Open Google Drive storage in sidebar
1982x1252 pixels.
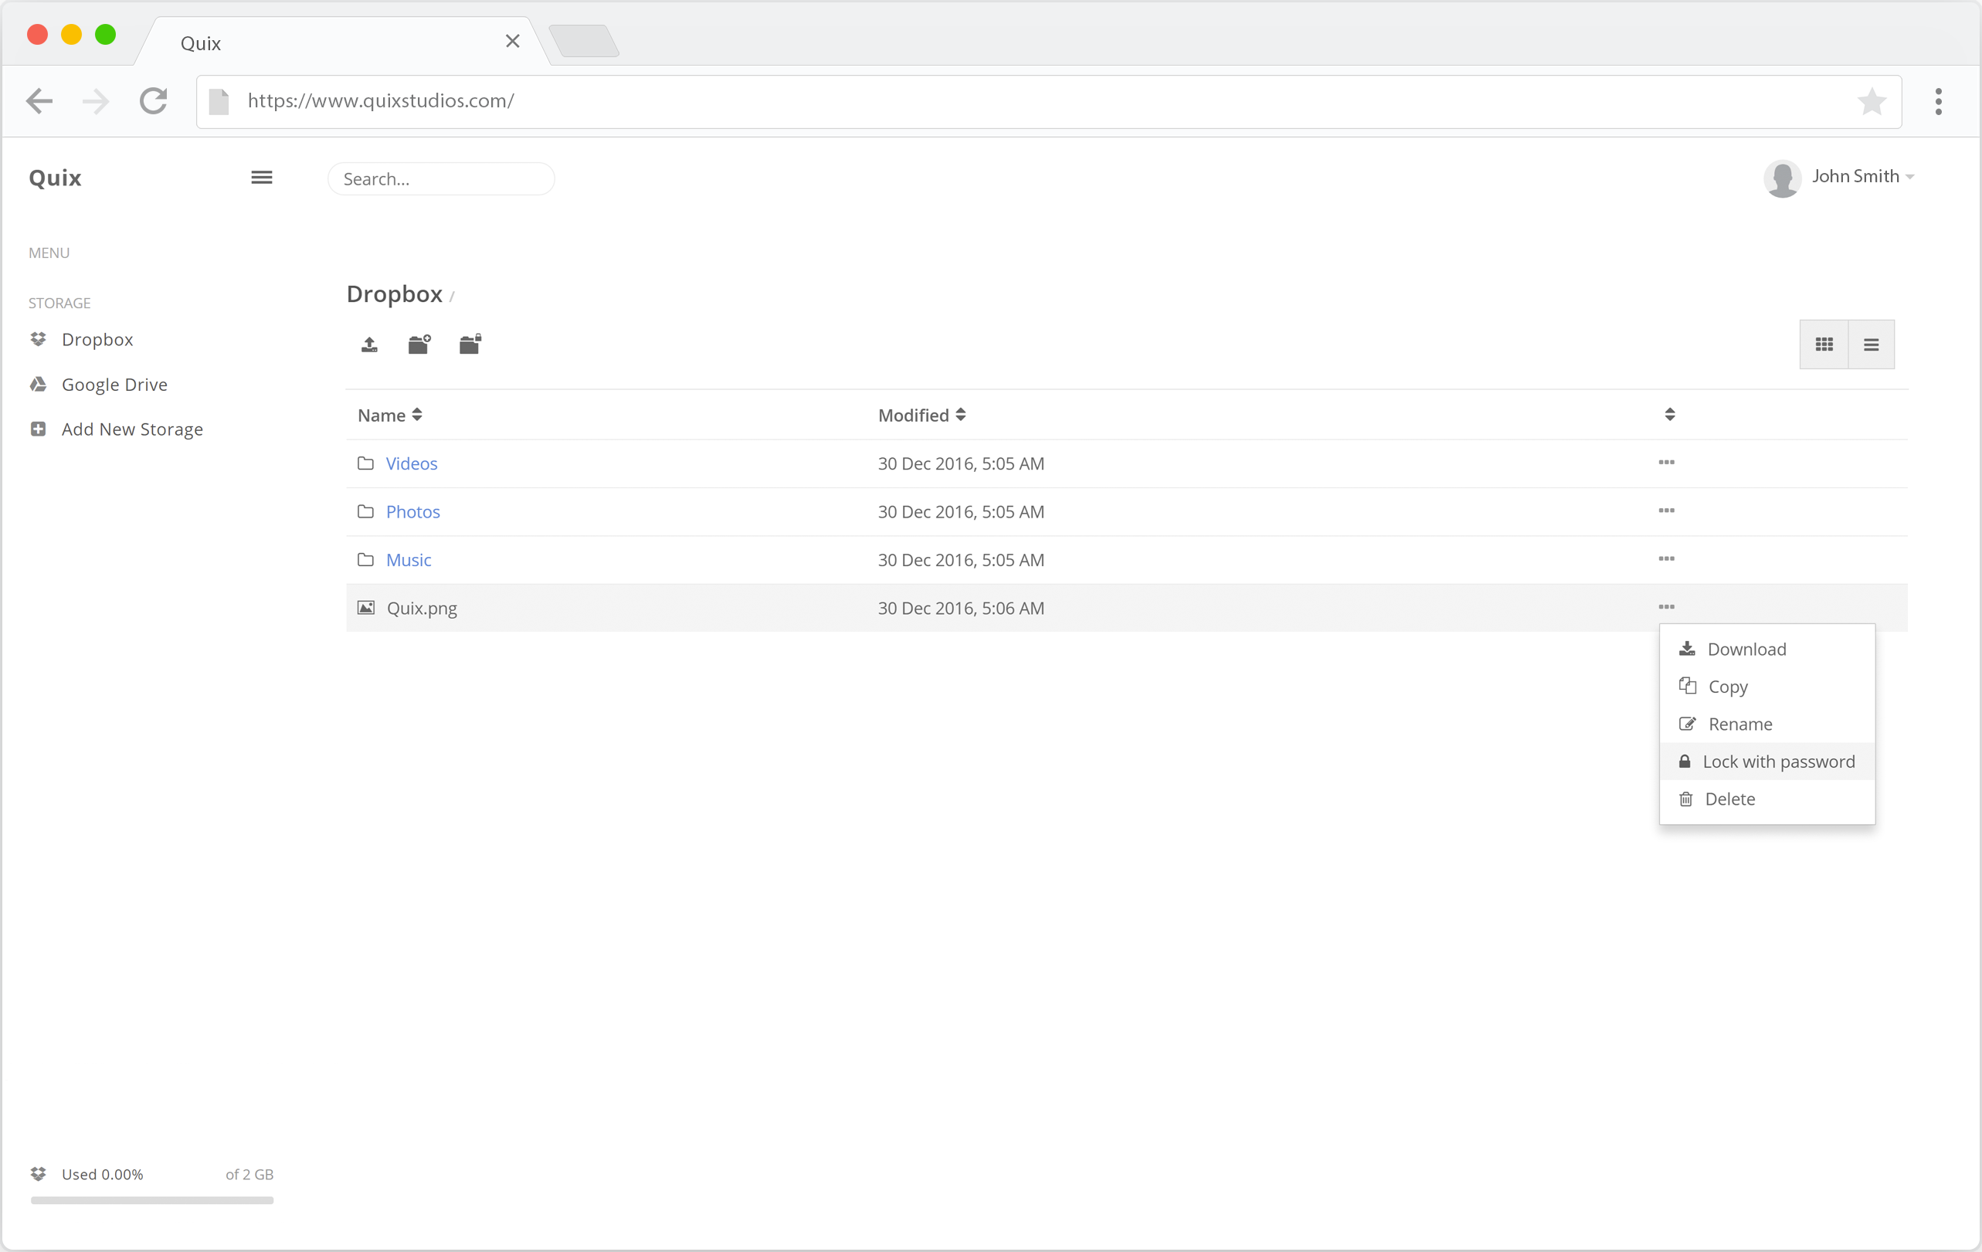coord(114,385)
